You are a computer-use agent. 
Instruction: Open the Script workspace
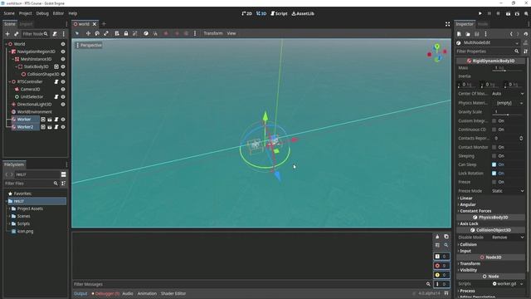pos(279,13)
